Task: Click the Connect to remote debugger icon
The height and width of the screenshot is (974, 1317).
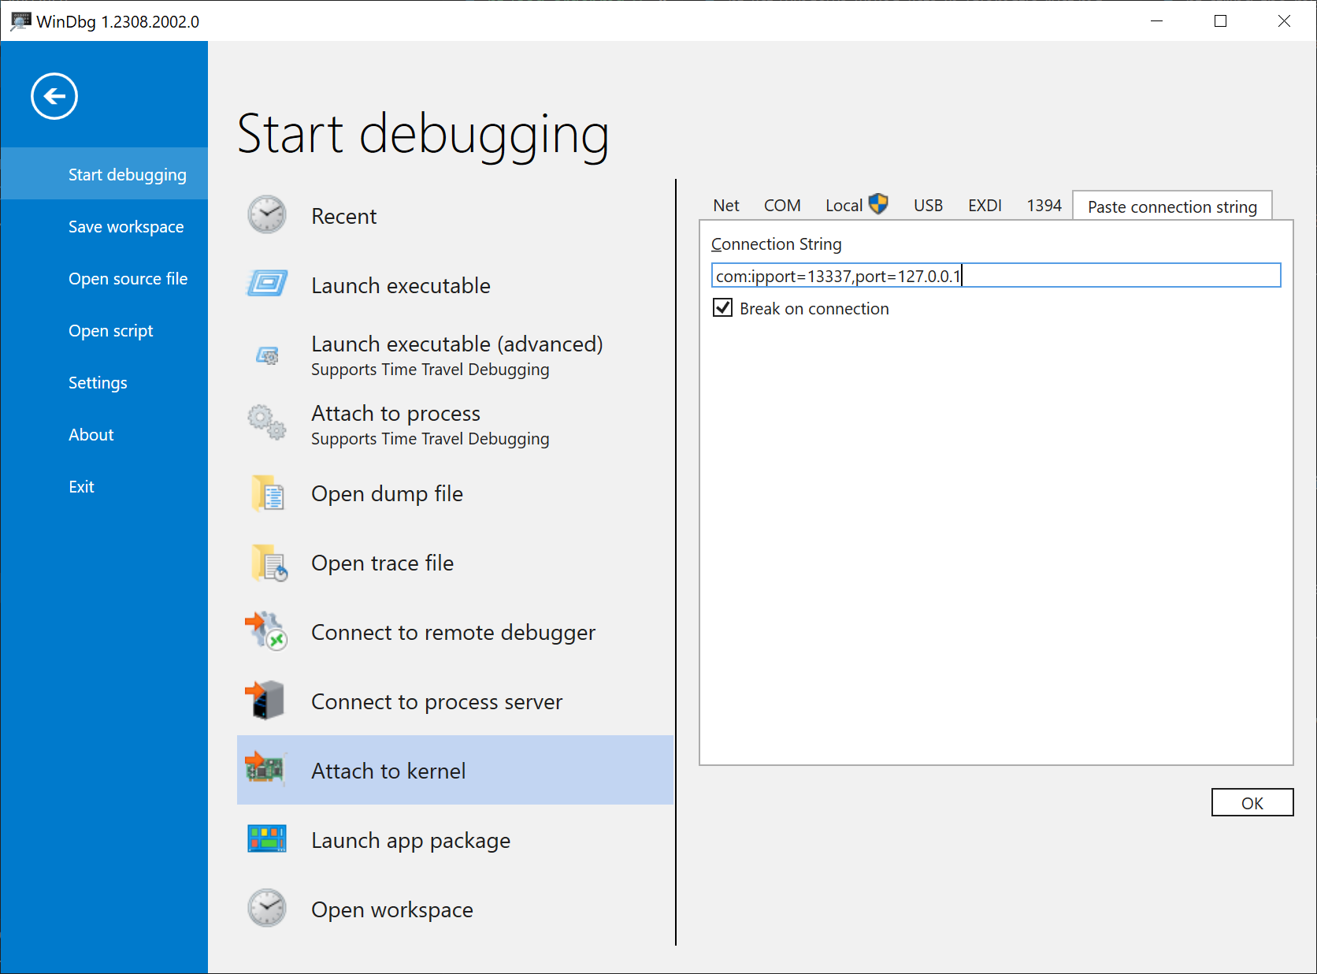Action: (x=266, y=632)
